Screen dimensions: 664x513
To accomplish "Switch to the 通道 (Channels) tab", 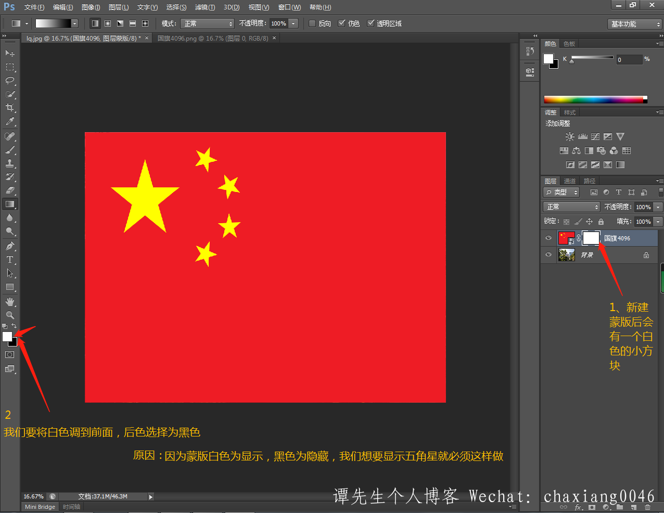I will pyautogui.click(x=570, y=181).
